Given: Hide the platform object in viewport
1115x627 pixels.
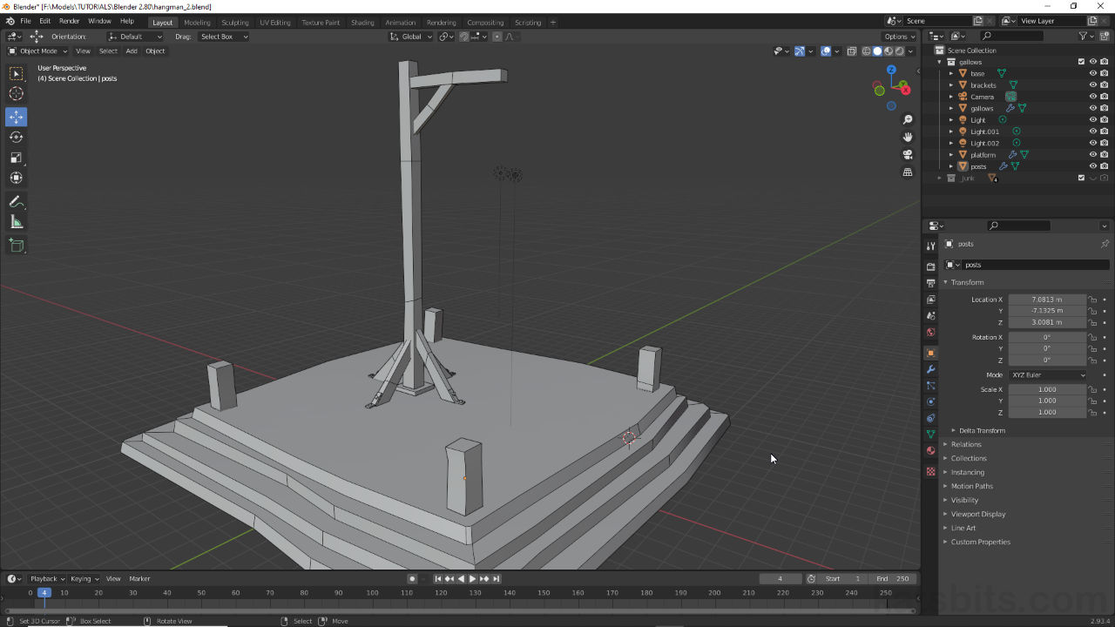Looking at the screenshot, I should (x=1092, y=154).
